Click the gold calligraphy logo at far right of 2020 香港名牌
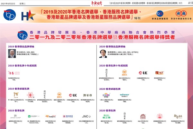The height and width of the screenshot is (129, 193). 178,116
